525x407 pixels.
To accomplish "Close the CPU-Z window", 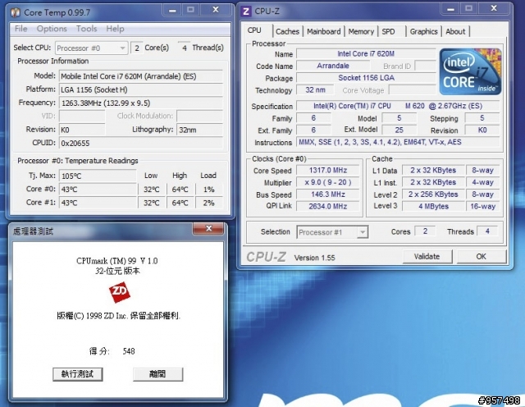I will 494,9.
